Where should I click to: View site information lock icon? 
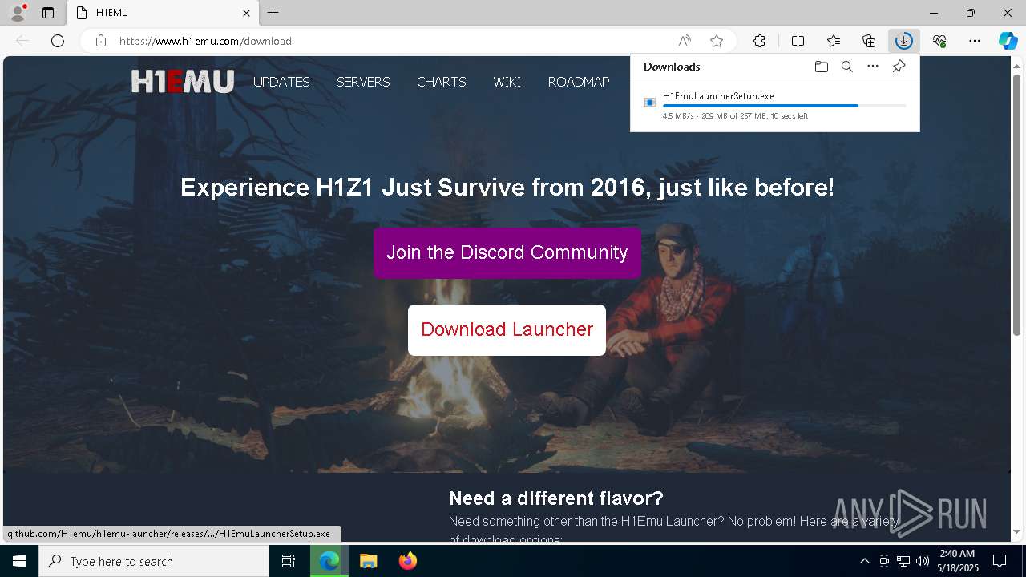point(101,41)
